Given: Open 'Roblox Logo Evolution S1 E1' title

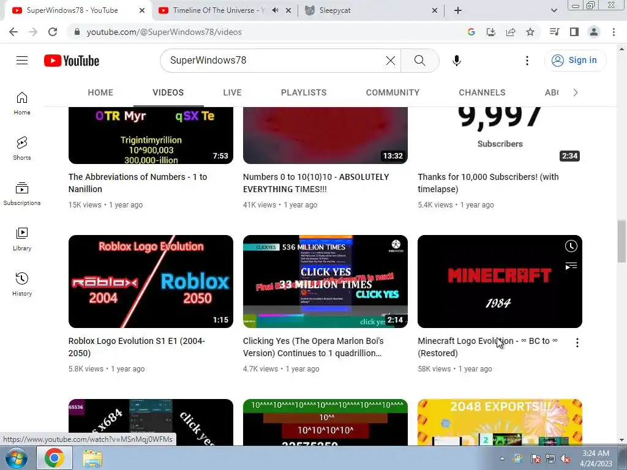Looking at the screenshot, I should pos(137,347).
